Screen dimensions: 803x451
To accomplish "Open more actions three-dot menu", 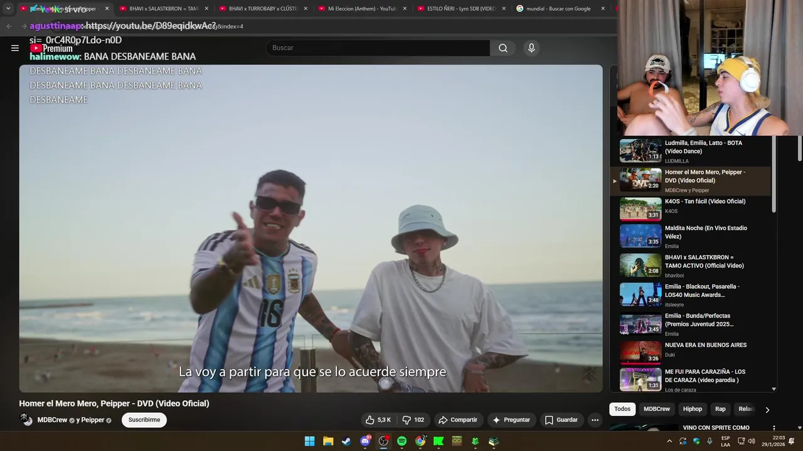I will click(595, 420).
